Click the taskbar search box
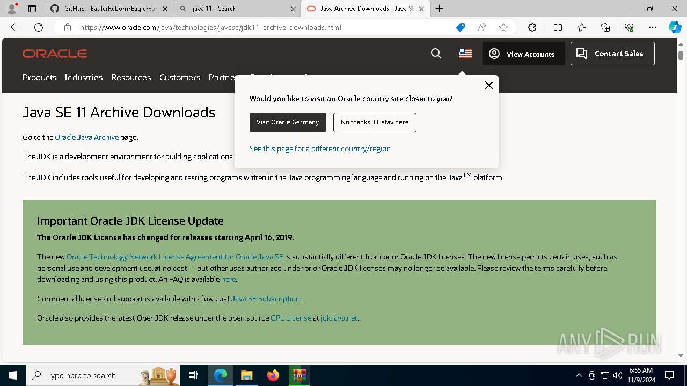Viewport: 687px width, 386px height. coord(103,375)
